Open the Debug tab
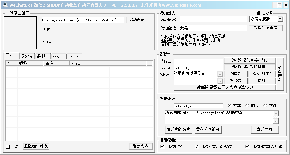290x155 pixels. coord(74,56)
